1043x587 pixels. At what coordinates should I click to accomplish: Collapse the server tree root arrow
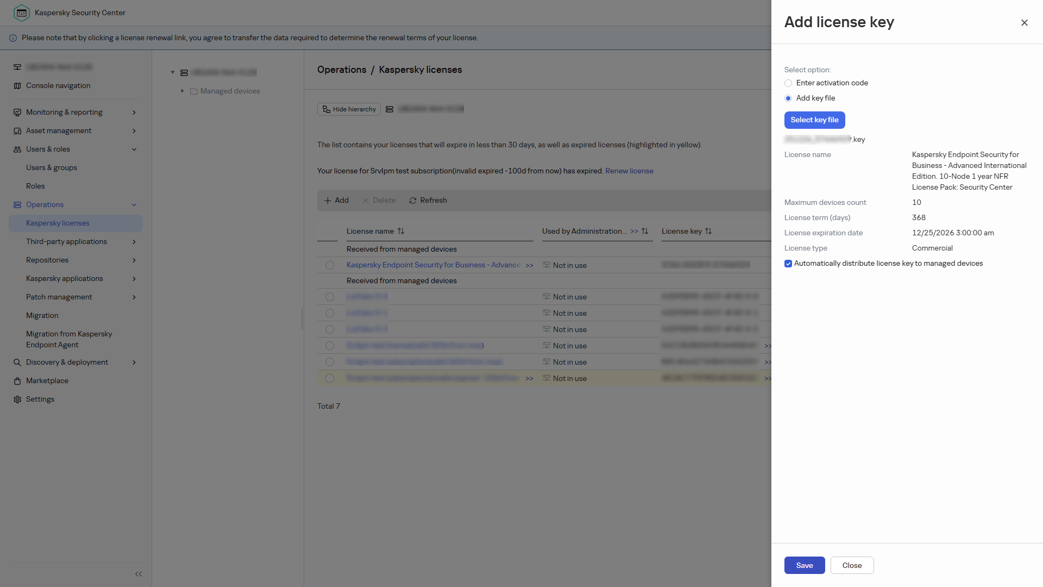173,72
